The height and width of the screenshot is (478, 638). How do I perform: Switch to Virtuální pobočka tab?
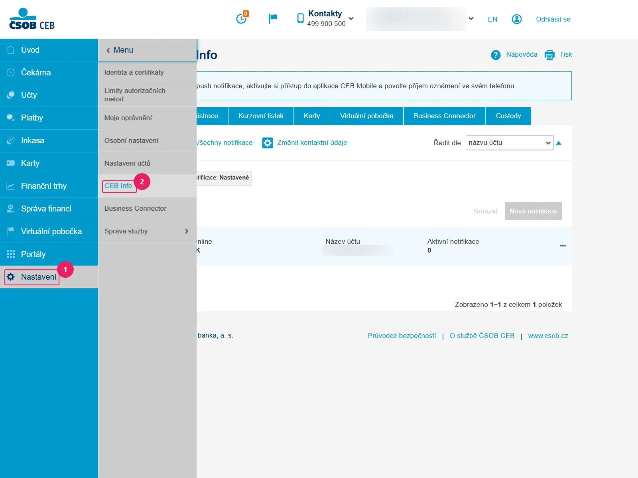(367, 116)
